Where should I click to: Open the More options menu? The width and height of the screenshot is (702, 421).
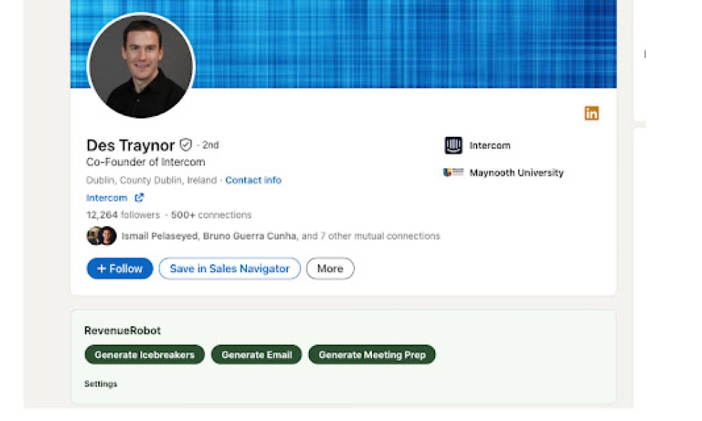click(x=331, y=269)
